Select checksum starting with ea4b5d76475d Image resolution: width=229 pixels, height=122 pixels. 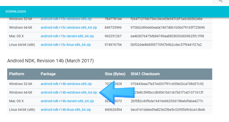(167, 36)
